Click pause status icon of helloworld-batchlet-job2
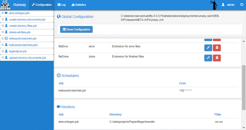This screenshot has width=246, height=130. [x=3, y=45]
